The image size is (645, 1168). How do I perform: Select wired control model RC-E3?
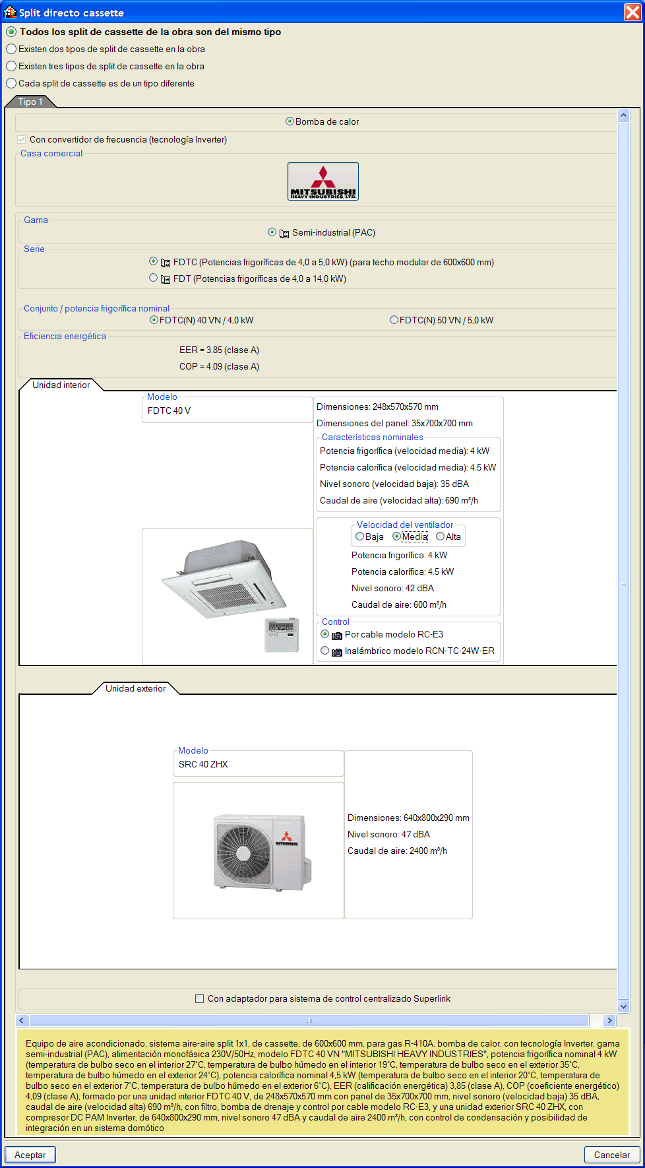click(x=324, y=634)
